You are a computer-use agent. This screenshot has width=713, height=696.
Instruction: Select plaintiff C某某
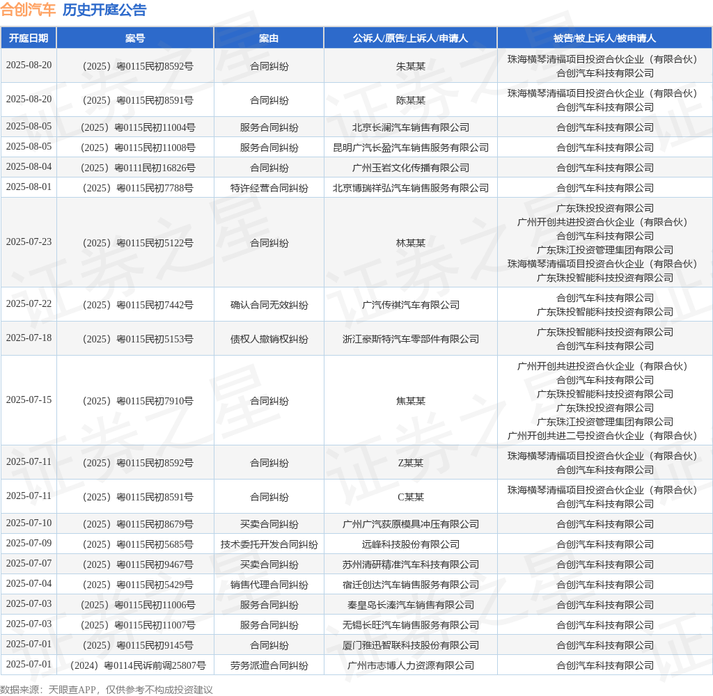click(411, 497)
